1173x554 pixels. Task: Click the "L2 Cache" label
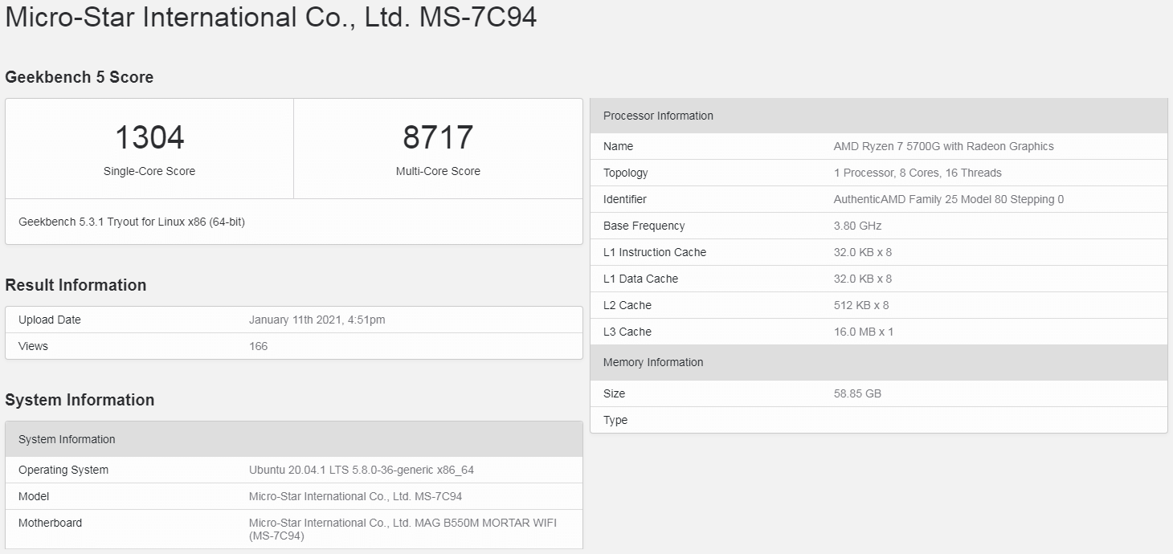click(627, 305)
